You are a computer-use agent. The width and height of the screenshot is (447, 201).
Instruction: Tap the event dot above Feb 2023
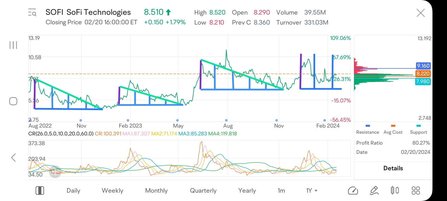(128, 120)
